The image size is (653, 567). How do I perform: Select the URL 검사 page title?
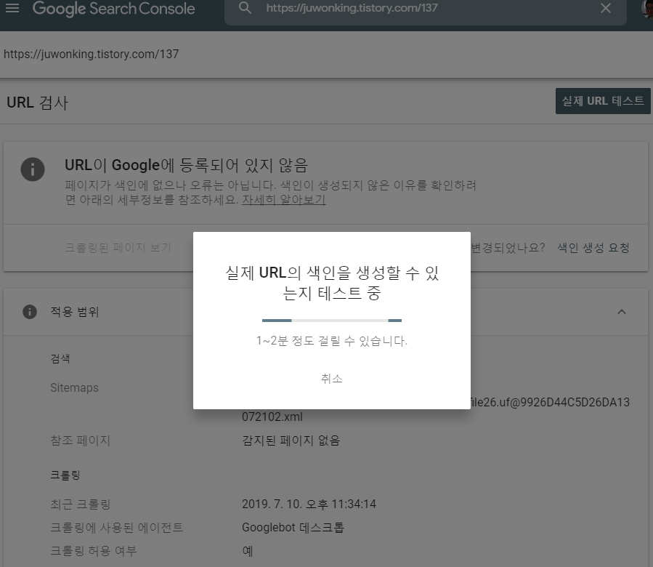(x=38, y=102)
